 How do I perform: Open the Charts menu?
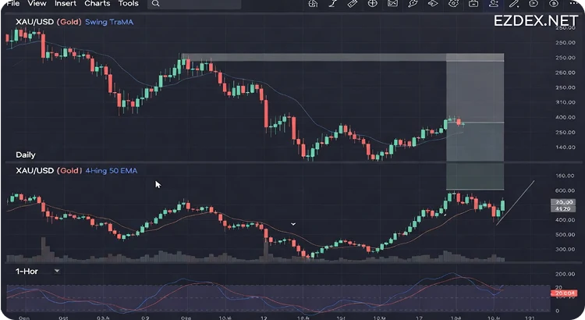(97, 3)
